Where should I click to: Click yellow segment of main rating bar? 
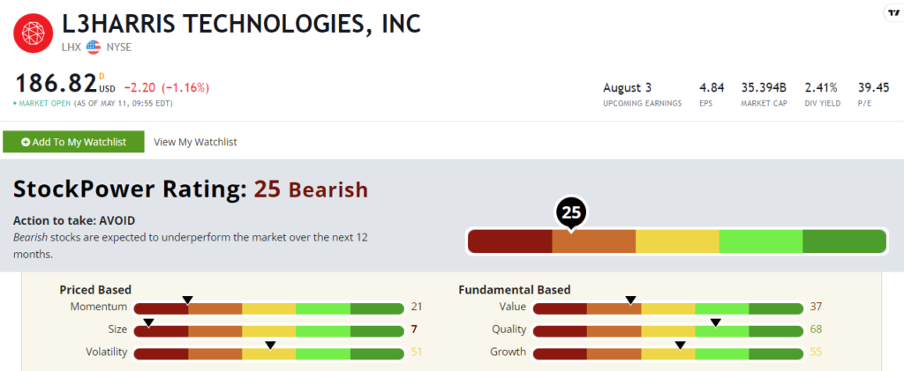pyautogui.click(x=677, y=241)
